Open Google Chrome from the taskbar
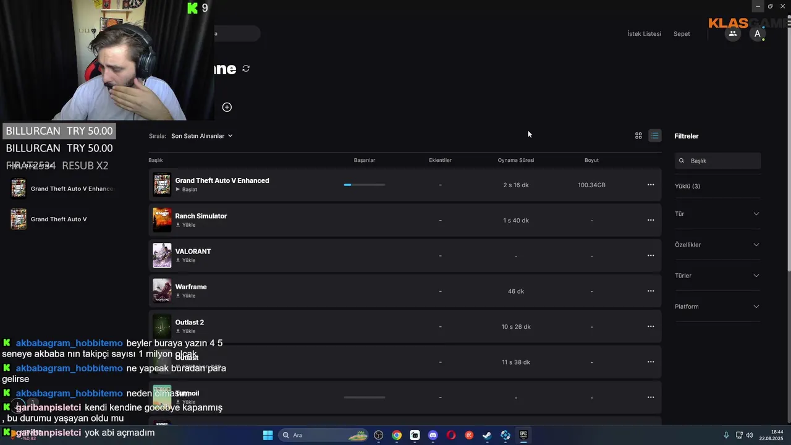 point(397,435)
